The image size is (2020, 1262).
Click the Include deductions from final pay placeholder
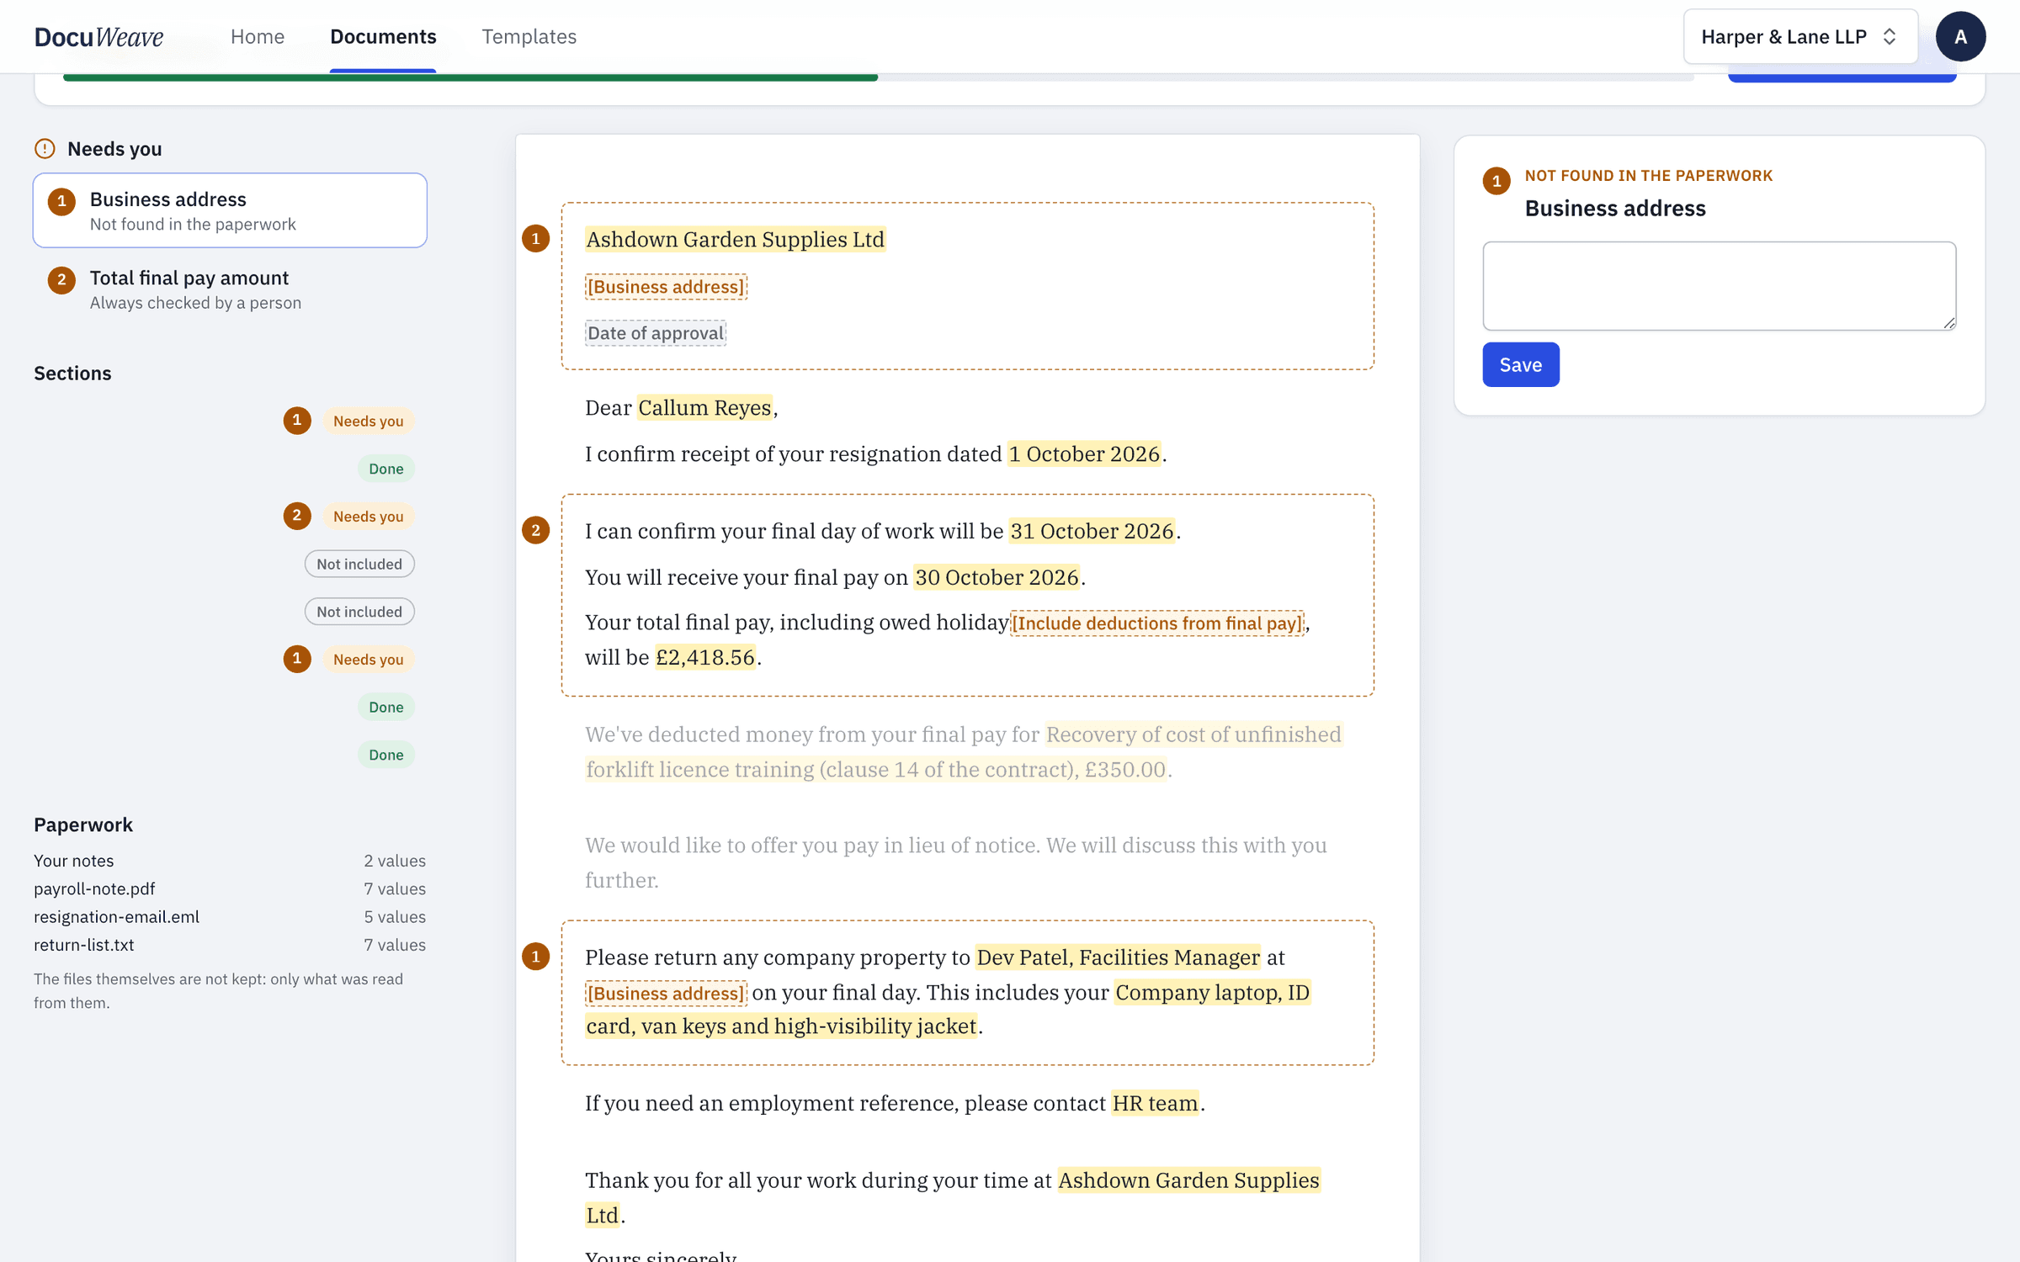coord(1156,623)
